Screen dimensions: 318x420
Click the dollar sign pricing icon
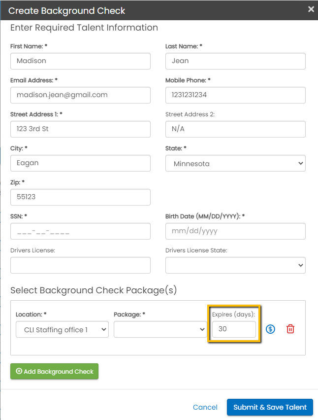[x=270, y=329]
